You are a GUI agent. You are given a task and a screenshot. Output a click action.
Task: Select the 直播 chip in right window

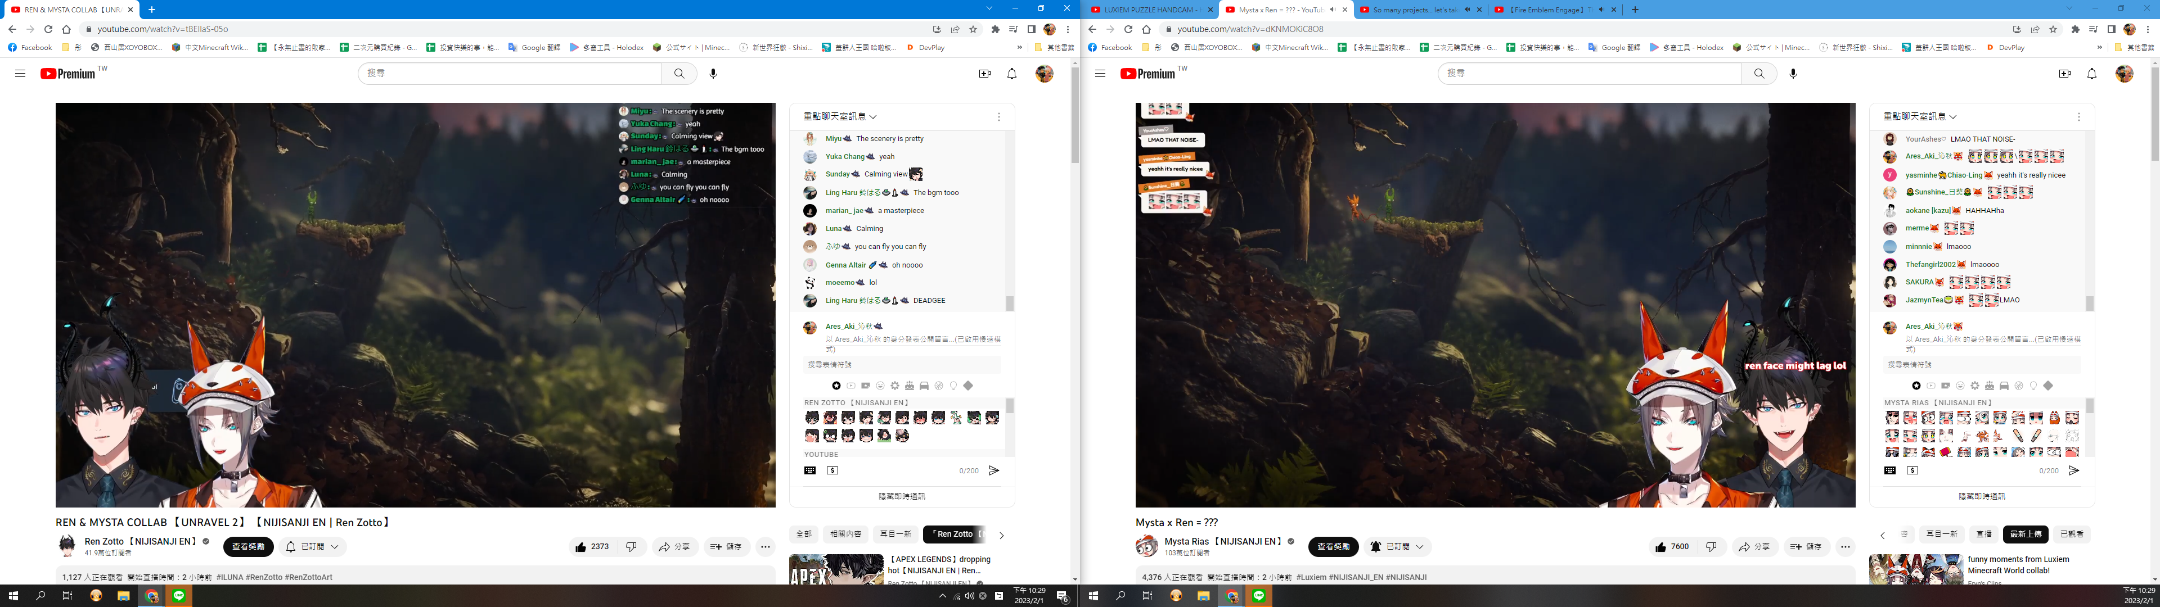(x=1984, y=534)
